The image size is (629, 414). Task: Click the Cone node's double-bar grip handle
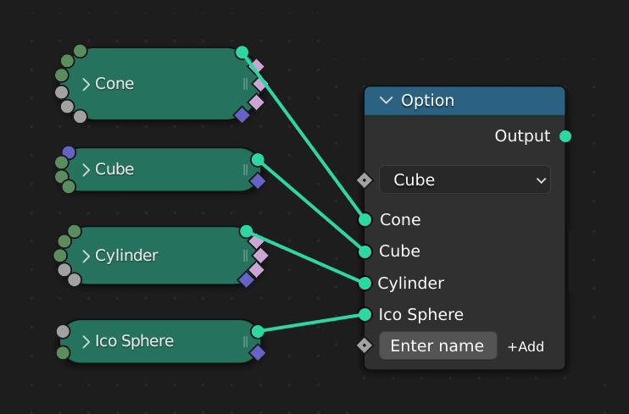245,84
